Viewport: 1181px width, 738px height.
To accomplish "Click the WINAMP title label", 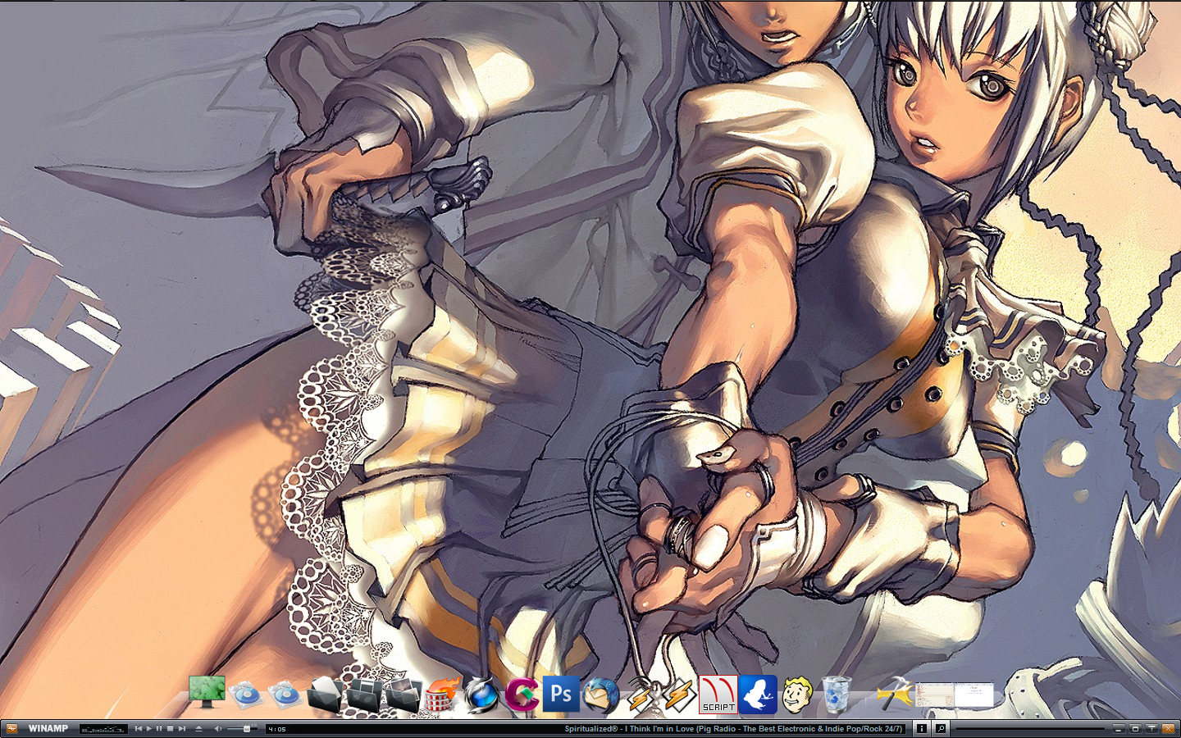I will [x=48, y=728].
